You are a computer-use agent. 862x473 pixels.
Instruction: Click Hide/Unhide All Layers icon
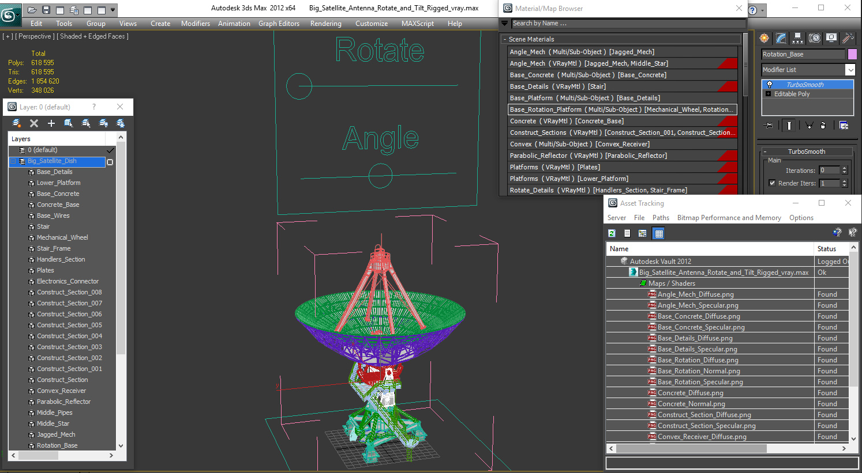coord(103,123)
